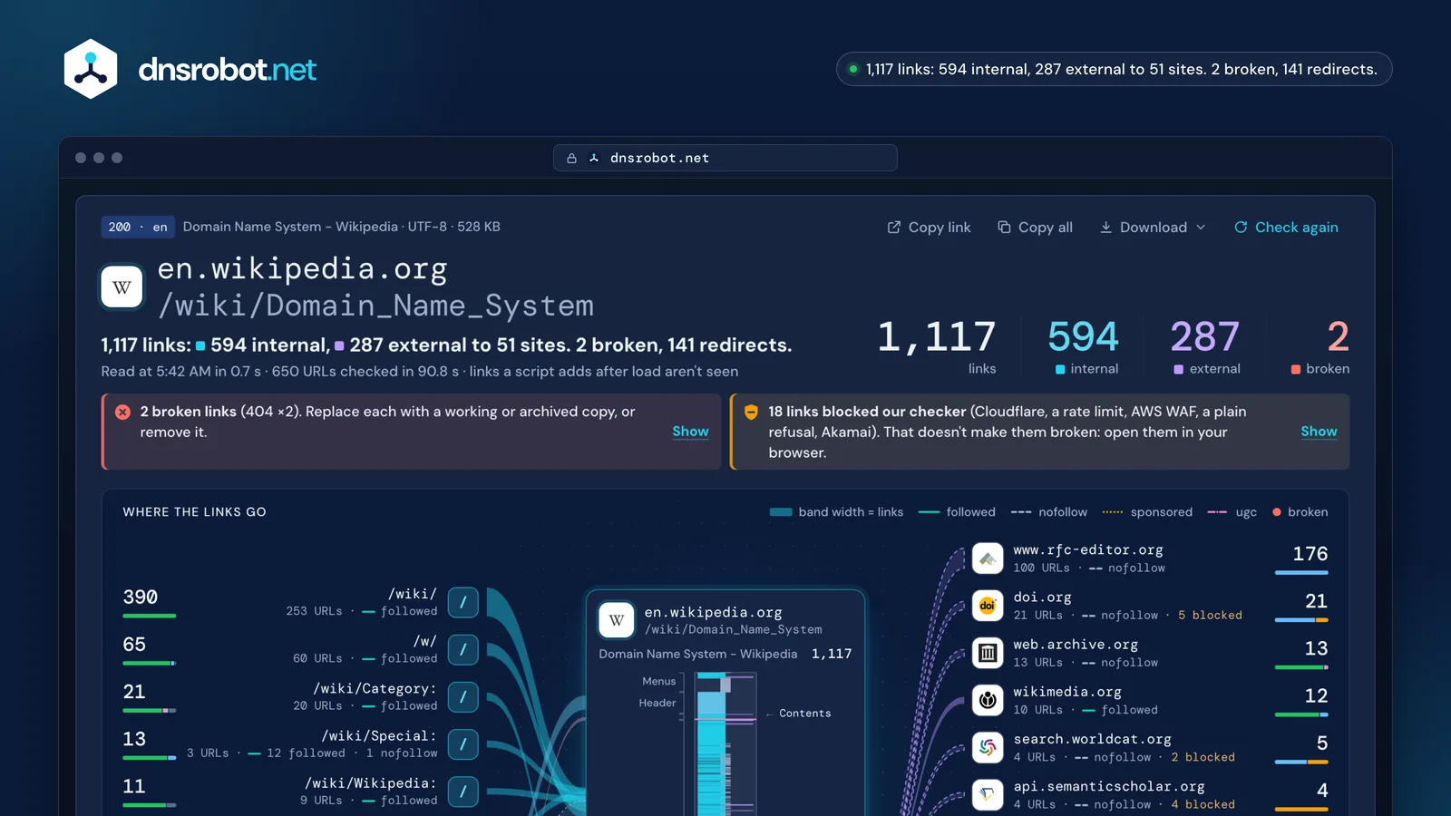Screen dimensions: 1451x816
Task: Click the Wikipedia icon in the center card
Action: (x=617, y=621)
